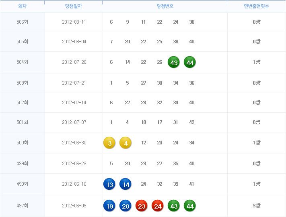
Task: Click date 2012-08-11
Action: 74,22
